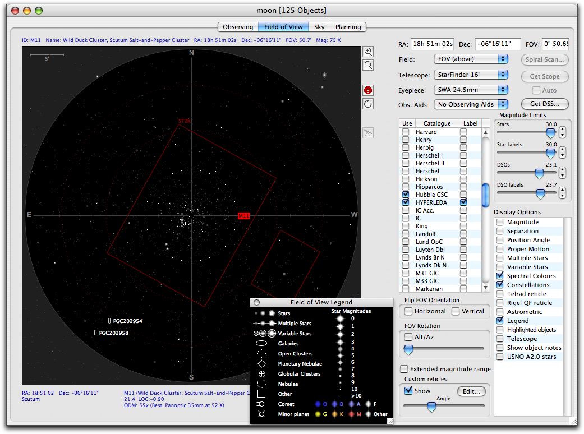Close the Field of View Legend panel
The width and height of the screenshot is (584, 434).
(257, 303)
